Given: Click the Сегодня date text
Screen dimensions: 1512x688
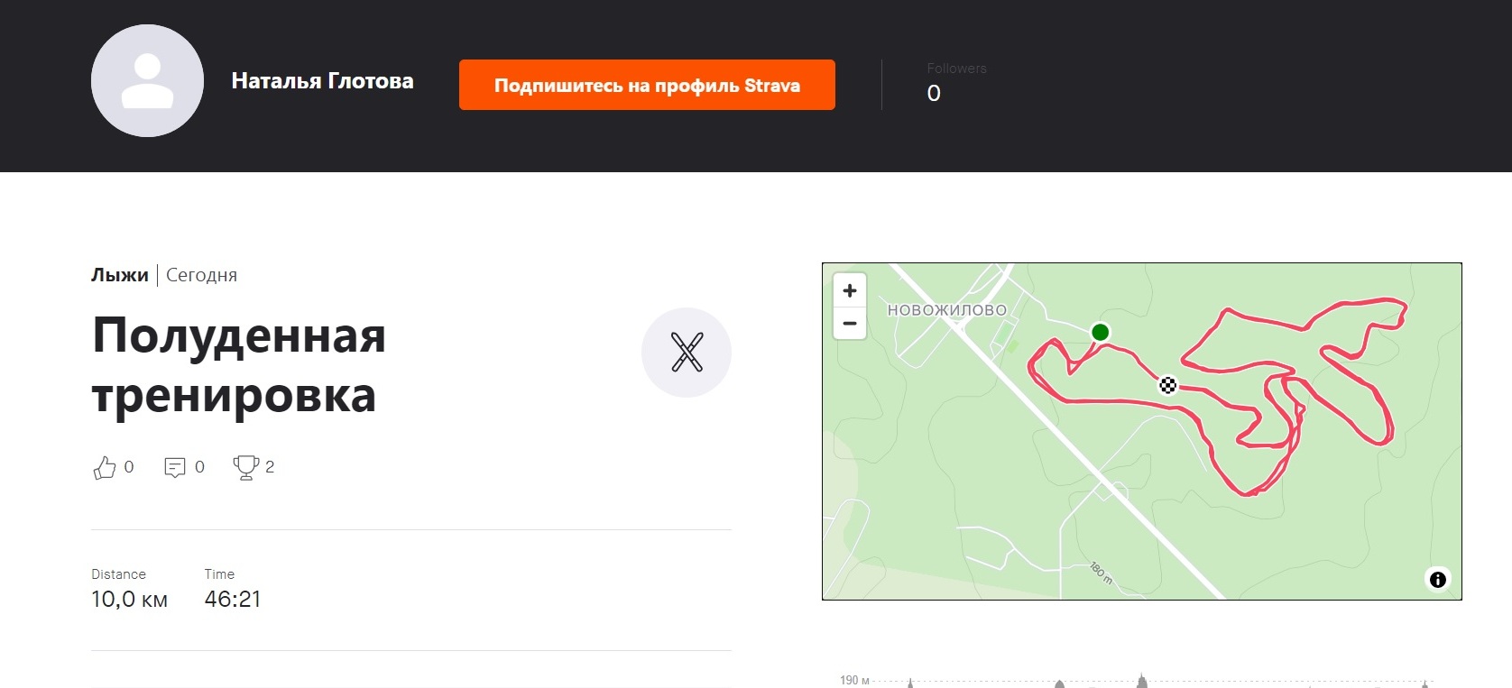Looking at the screenshot, I should click(201, 275).
